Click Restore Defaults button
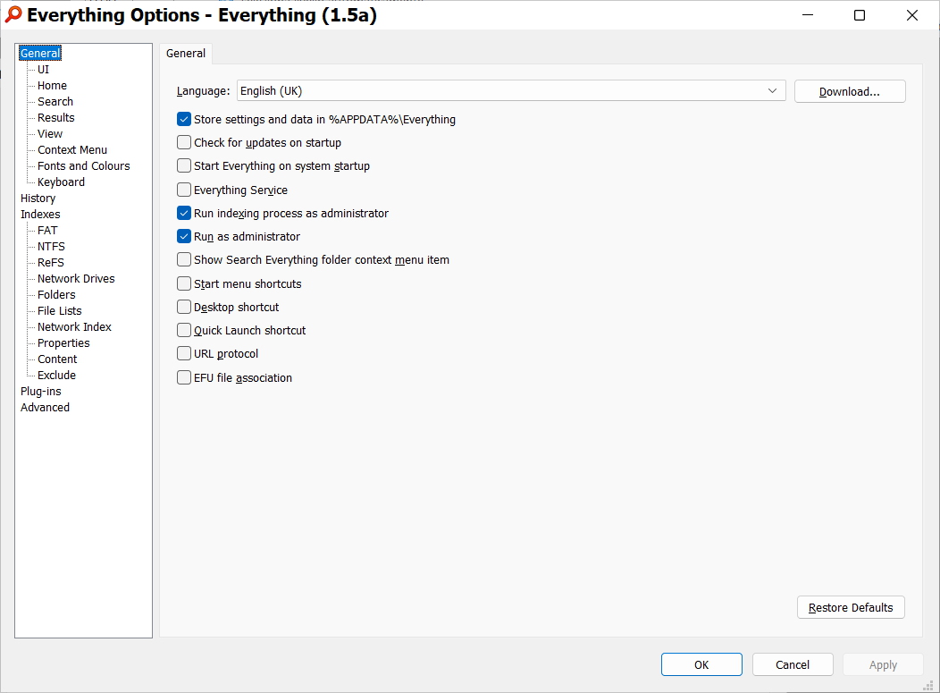This screenshot has width=940, height=693. tap(851, 607)
